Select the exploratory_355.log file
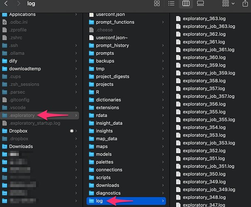Viewport: 251px width, 207px height. (x=204, y=112)
